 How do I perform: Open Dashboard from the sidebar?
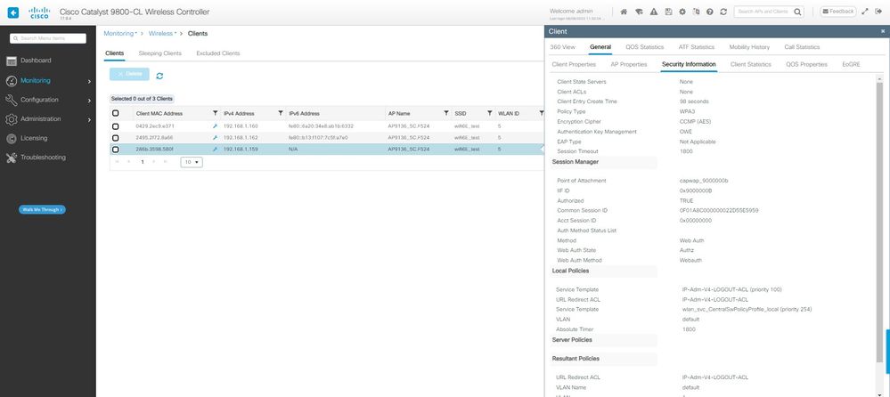click(x=36, y=61)
